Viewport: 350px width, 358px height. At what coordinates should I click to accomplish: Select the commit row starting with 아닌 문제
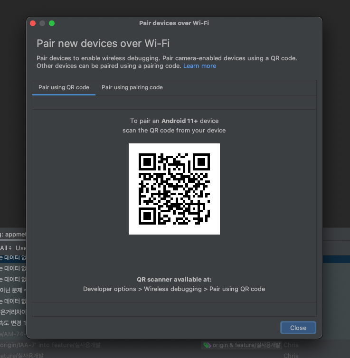click(x=13, y=290)
